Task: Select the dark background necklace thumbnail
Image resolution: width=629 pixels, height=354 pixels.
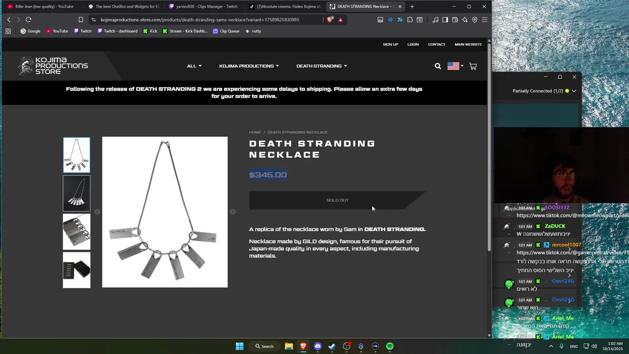Action: (77, 193)
